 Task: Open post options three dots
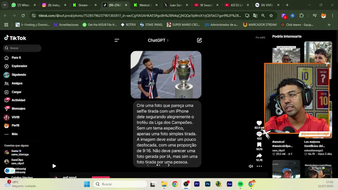(259, 166)
